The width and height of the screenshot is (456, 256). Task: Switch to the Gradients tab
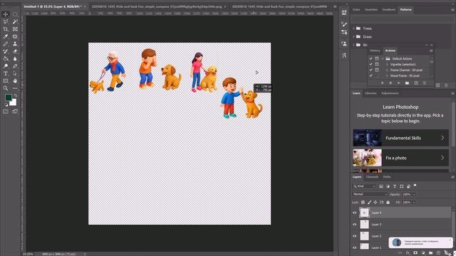(x=389, y=9)
